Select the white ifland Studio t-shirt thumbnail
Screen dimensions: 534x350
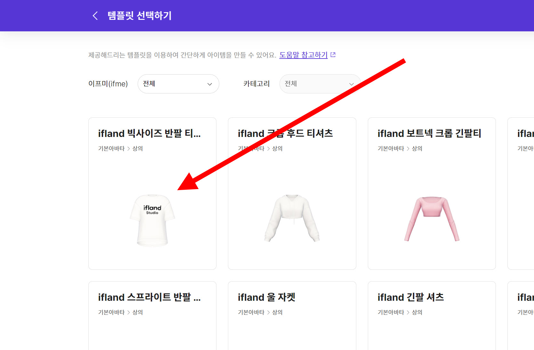pos(152,220)
